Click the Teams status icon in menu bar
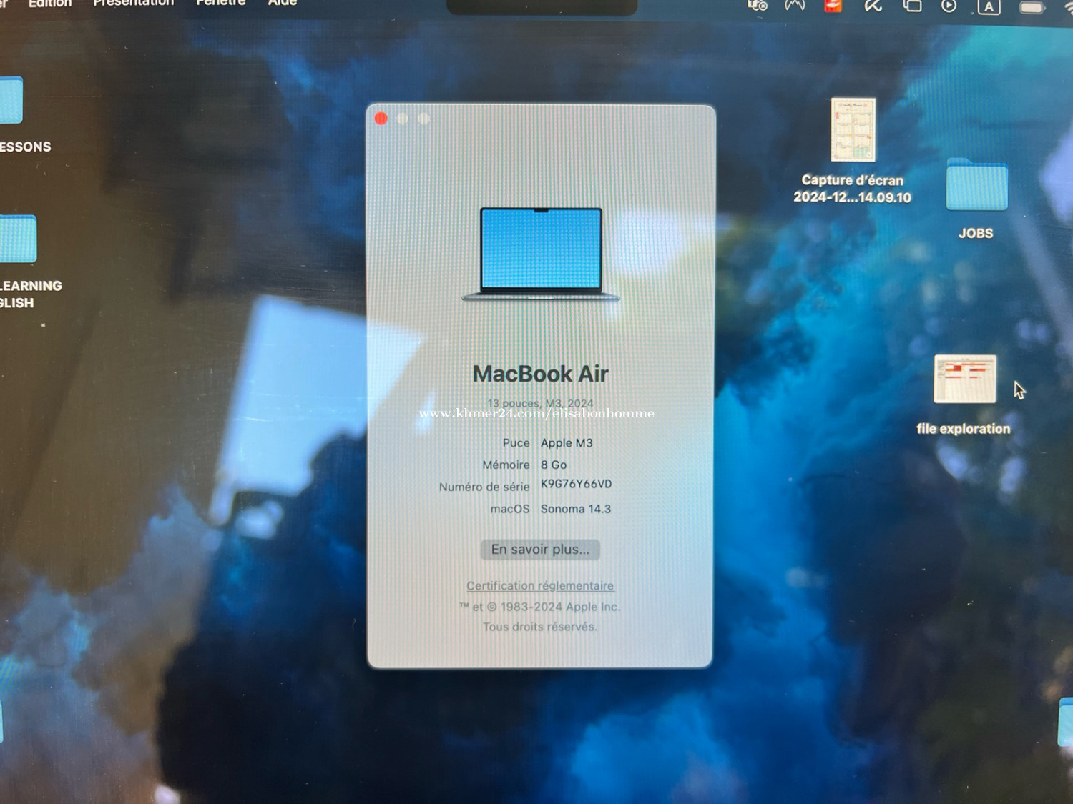The height and width of the screenshot is (804, 1073). tap(757, 5)
